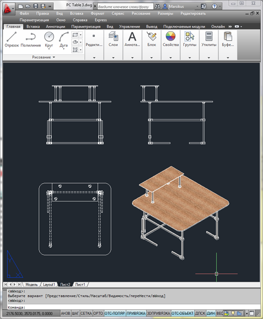Image resolution: width=263 pixels, height=319 pixels.
Task: Toggle ШАГ snap mode
Action: [75, 313]
